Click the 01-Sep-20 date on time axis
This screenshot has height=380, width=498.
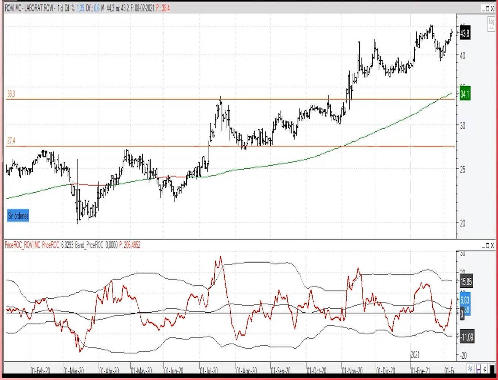tap(281, 370)
